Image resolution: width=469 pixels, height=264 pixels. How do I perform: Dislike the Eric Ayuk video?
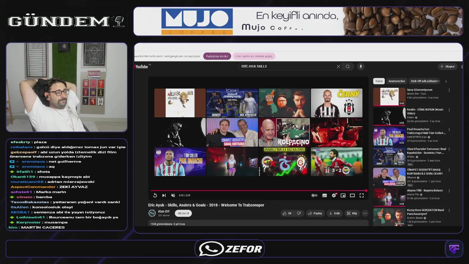click(x=299, y=213)
